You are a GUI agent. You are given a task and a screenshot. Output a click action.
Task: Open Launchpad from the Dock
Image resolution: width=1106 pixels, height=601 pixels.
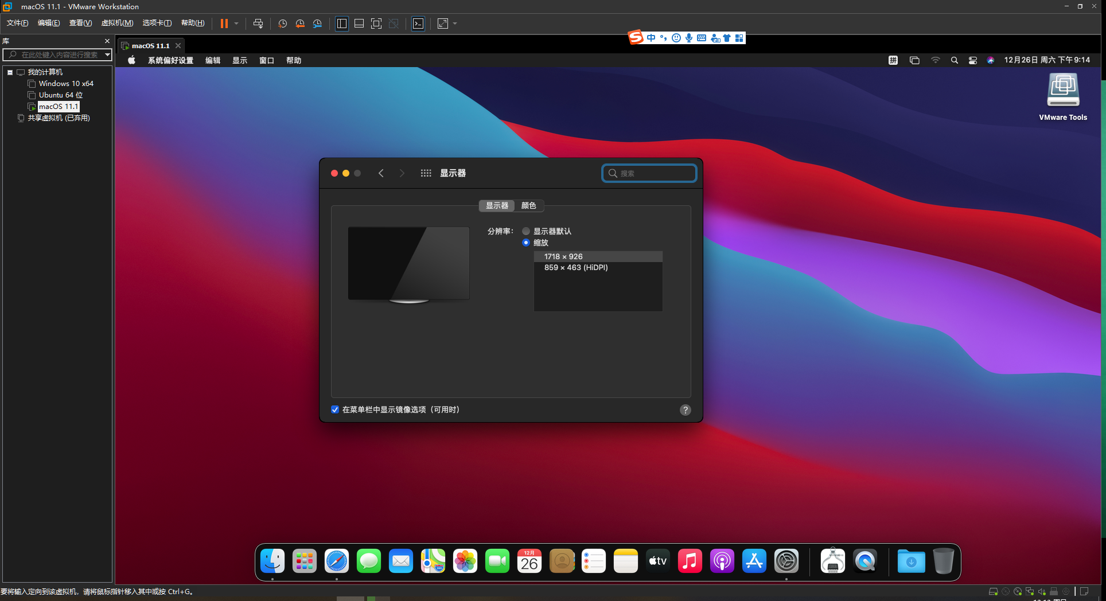click(305, 561)
